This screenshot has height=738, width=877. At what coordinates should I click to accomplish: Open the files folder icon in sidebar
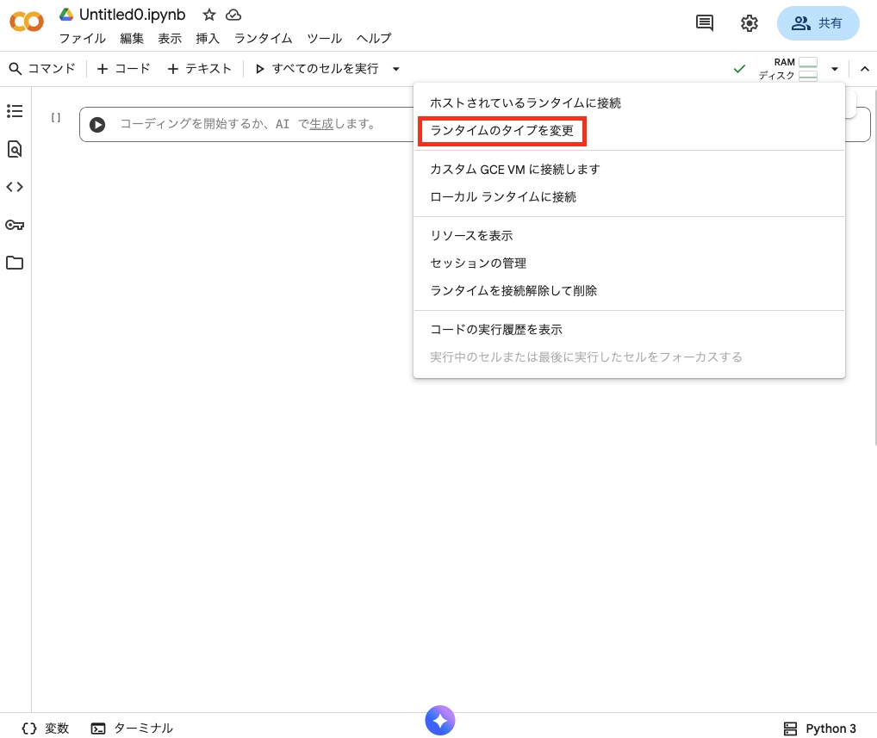(x=15, y=263)
